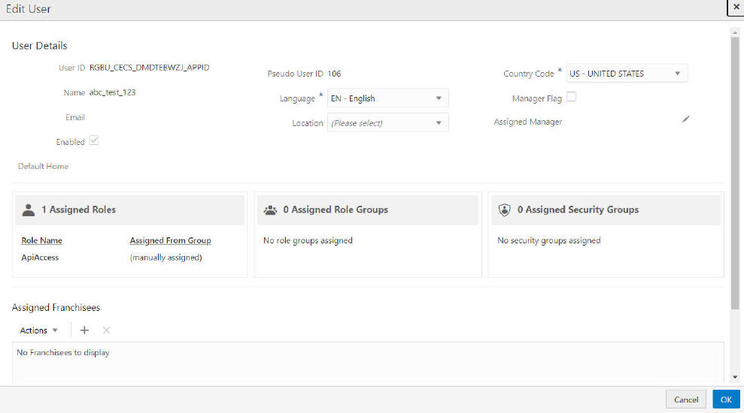744x413 pixels.
Task: Click the pencil icon beside Assigned Manager
Action: tap(685, 120)
